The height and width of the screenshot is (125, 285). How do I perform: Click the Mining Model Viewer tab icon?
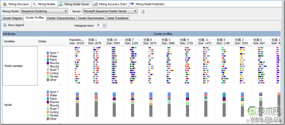61,4
